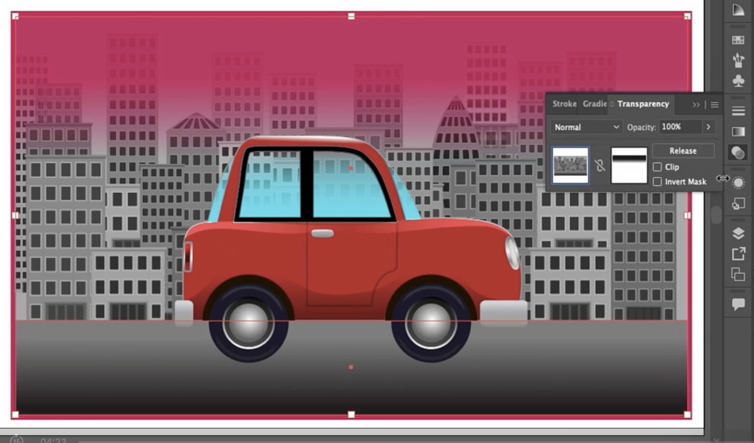
Task: Switch to the Gradient tab
Action: click(x=594, y=104)
